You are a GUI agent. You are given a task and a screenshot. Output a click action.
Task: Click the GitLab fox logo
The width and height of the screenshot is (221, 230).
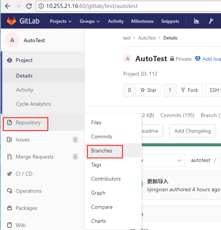(11, 21)
